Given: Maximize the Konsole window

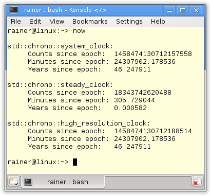Looking at the screenshot, I should (x=183, y=10).
